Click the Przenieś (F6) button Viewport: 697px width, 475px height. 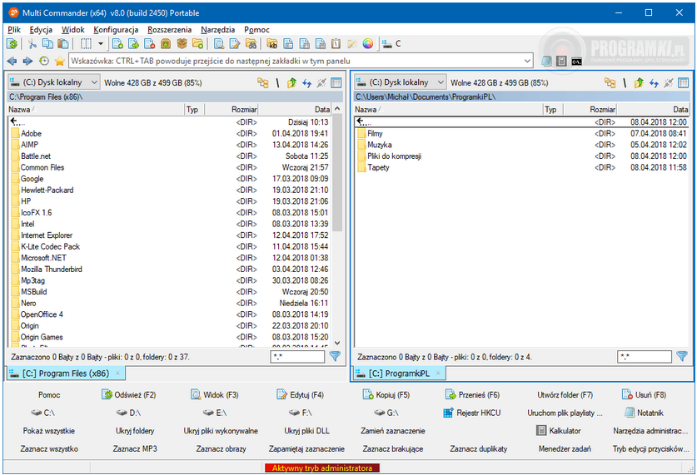[x=472, y=394]
